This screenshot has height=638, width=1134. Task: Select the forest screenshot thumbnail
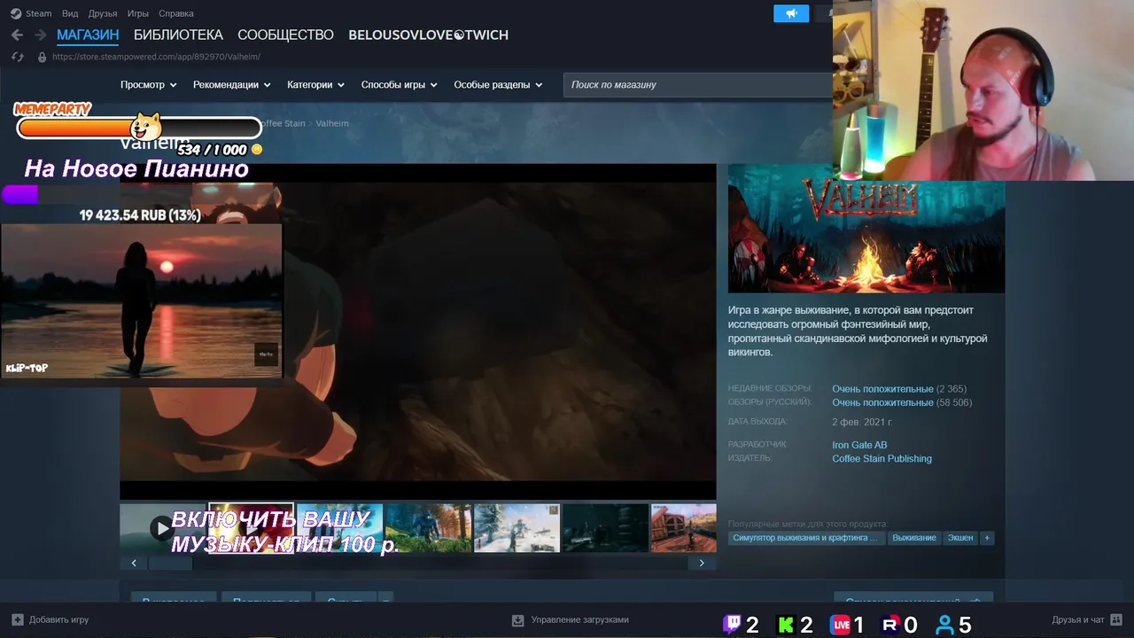click(x=428, y=528)
